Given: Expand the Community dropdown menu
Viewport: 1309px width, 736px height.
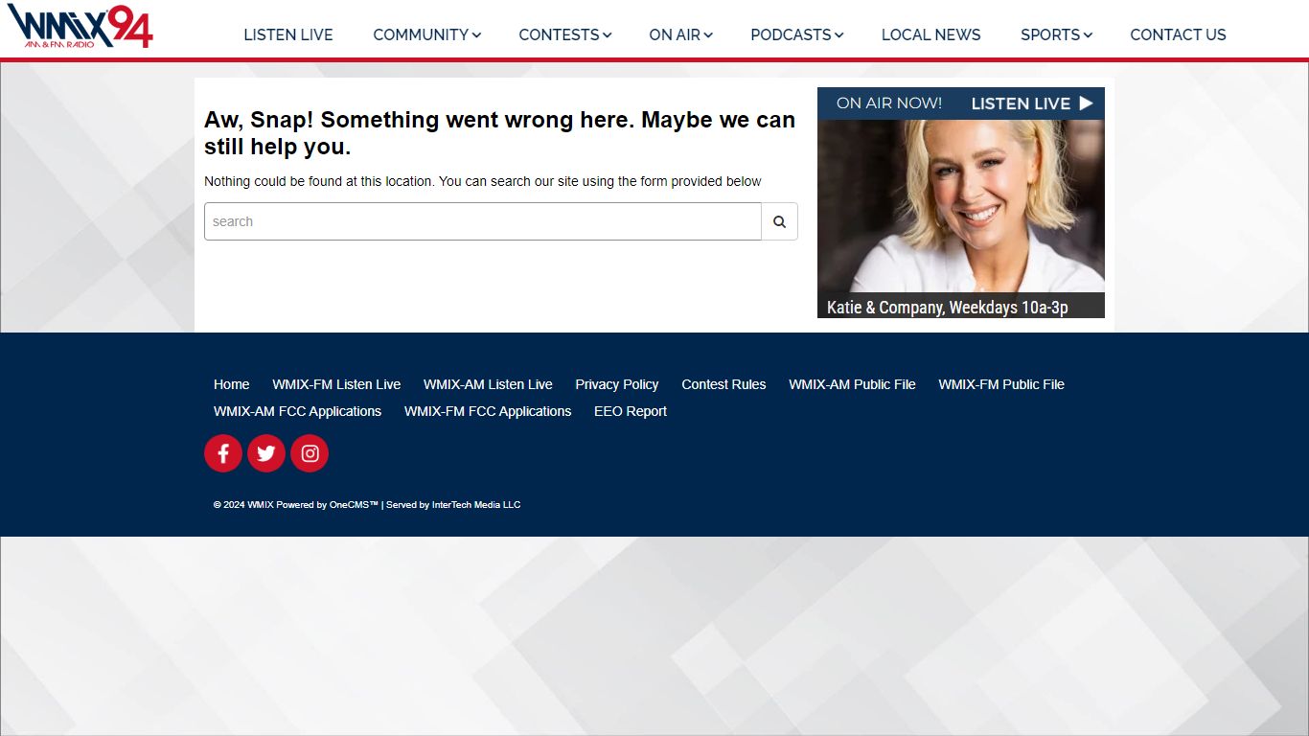Looking at the screenshot, I should click(x=426, y=34).
